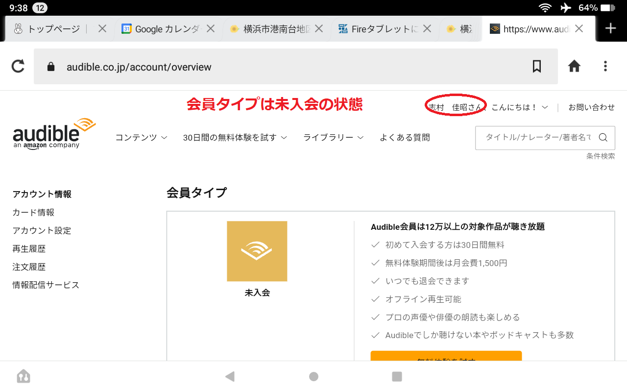627x392 pixels.
Task: Tap the recent apps square button
Action: click(x=397, y=376)
